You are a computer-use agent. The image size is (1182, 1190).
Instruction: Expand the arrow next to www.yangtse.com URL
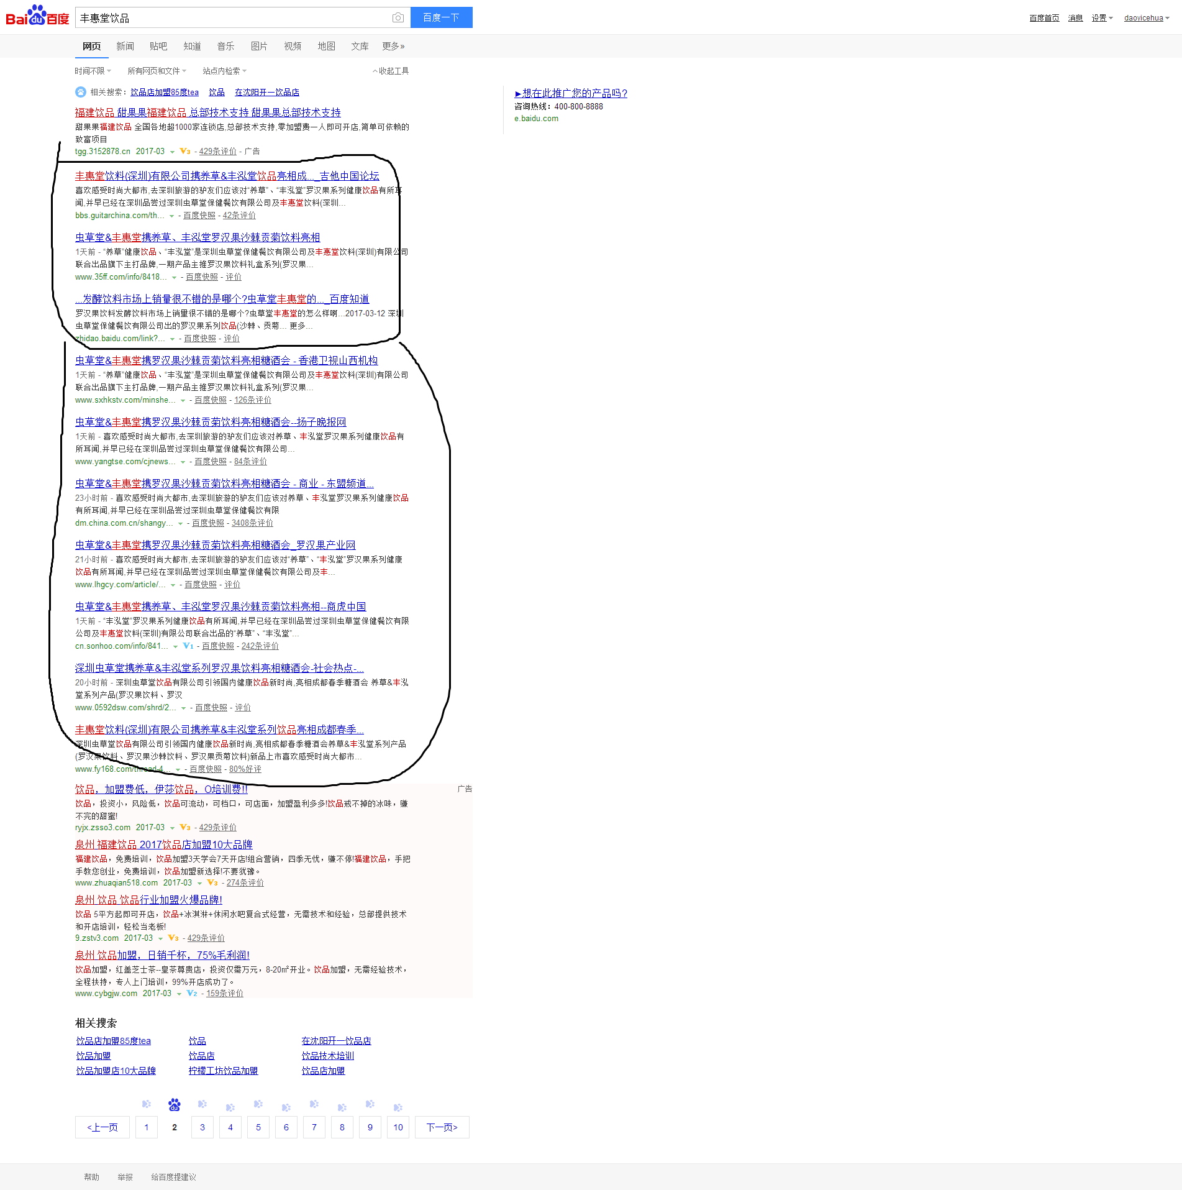tap(183, 462)
